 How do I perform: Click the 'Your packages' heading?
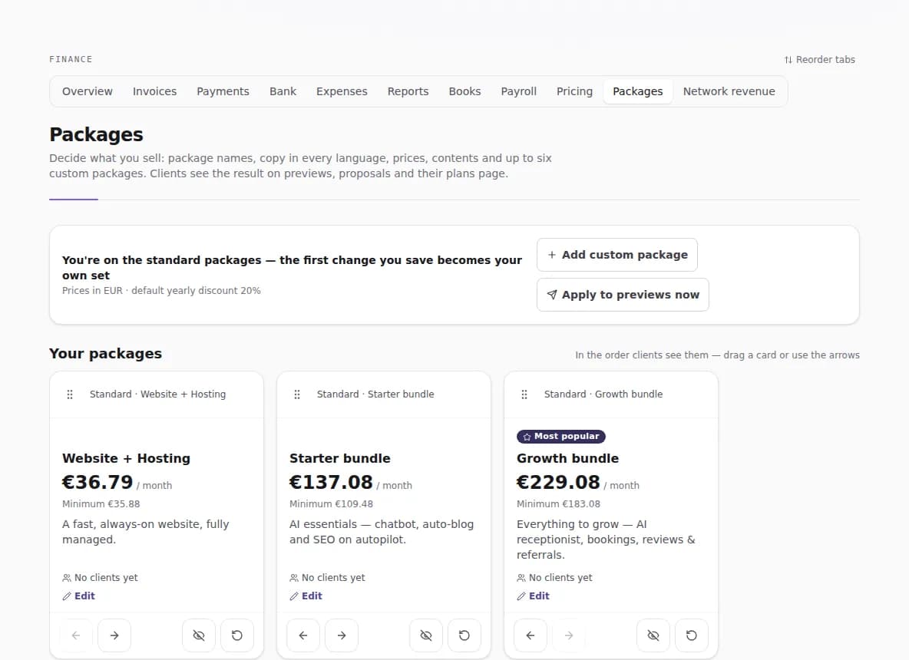105,354
